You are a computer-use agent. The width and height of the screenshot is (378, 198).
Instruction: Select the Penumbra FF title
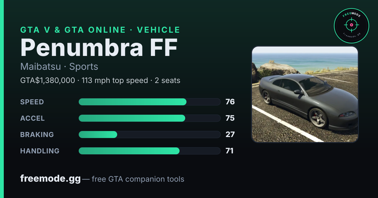coord(99,48)
